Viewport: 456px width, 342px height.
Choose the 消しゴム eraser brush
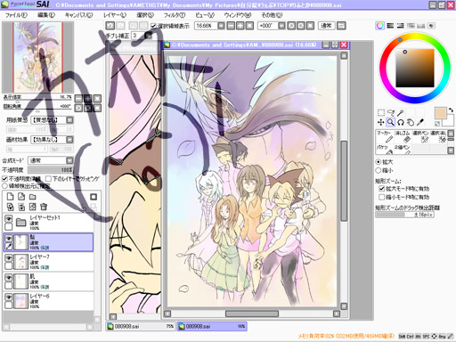(403, 136)
